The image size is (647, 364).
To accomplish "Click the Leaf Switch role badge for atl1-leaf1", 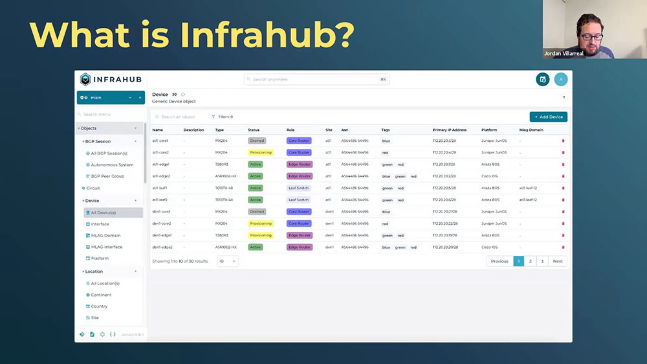I will point(298,188).
